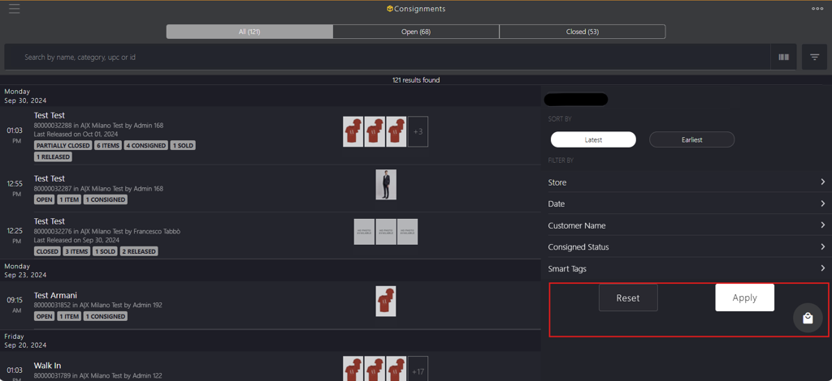Viewport: 832px width, 381px height.
Task: Click the 4 CONSIGNED tag
Action: (x=146, y=145)
